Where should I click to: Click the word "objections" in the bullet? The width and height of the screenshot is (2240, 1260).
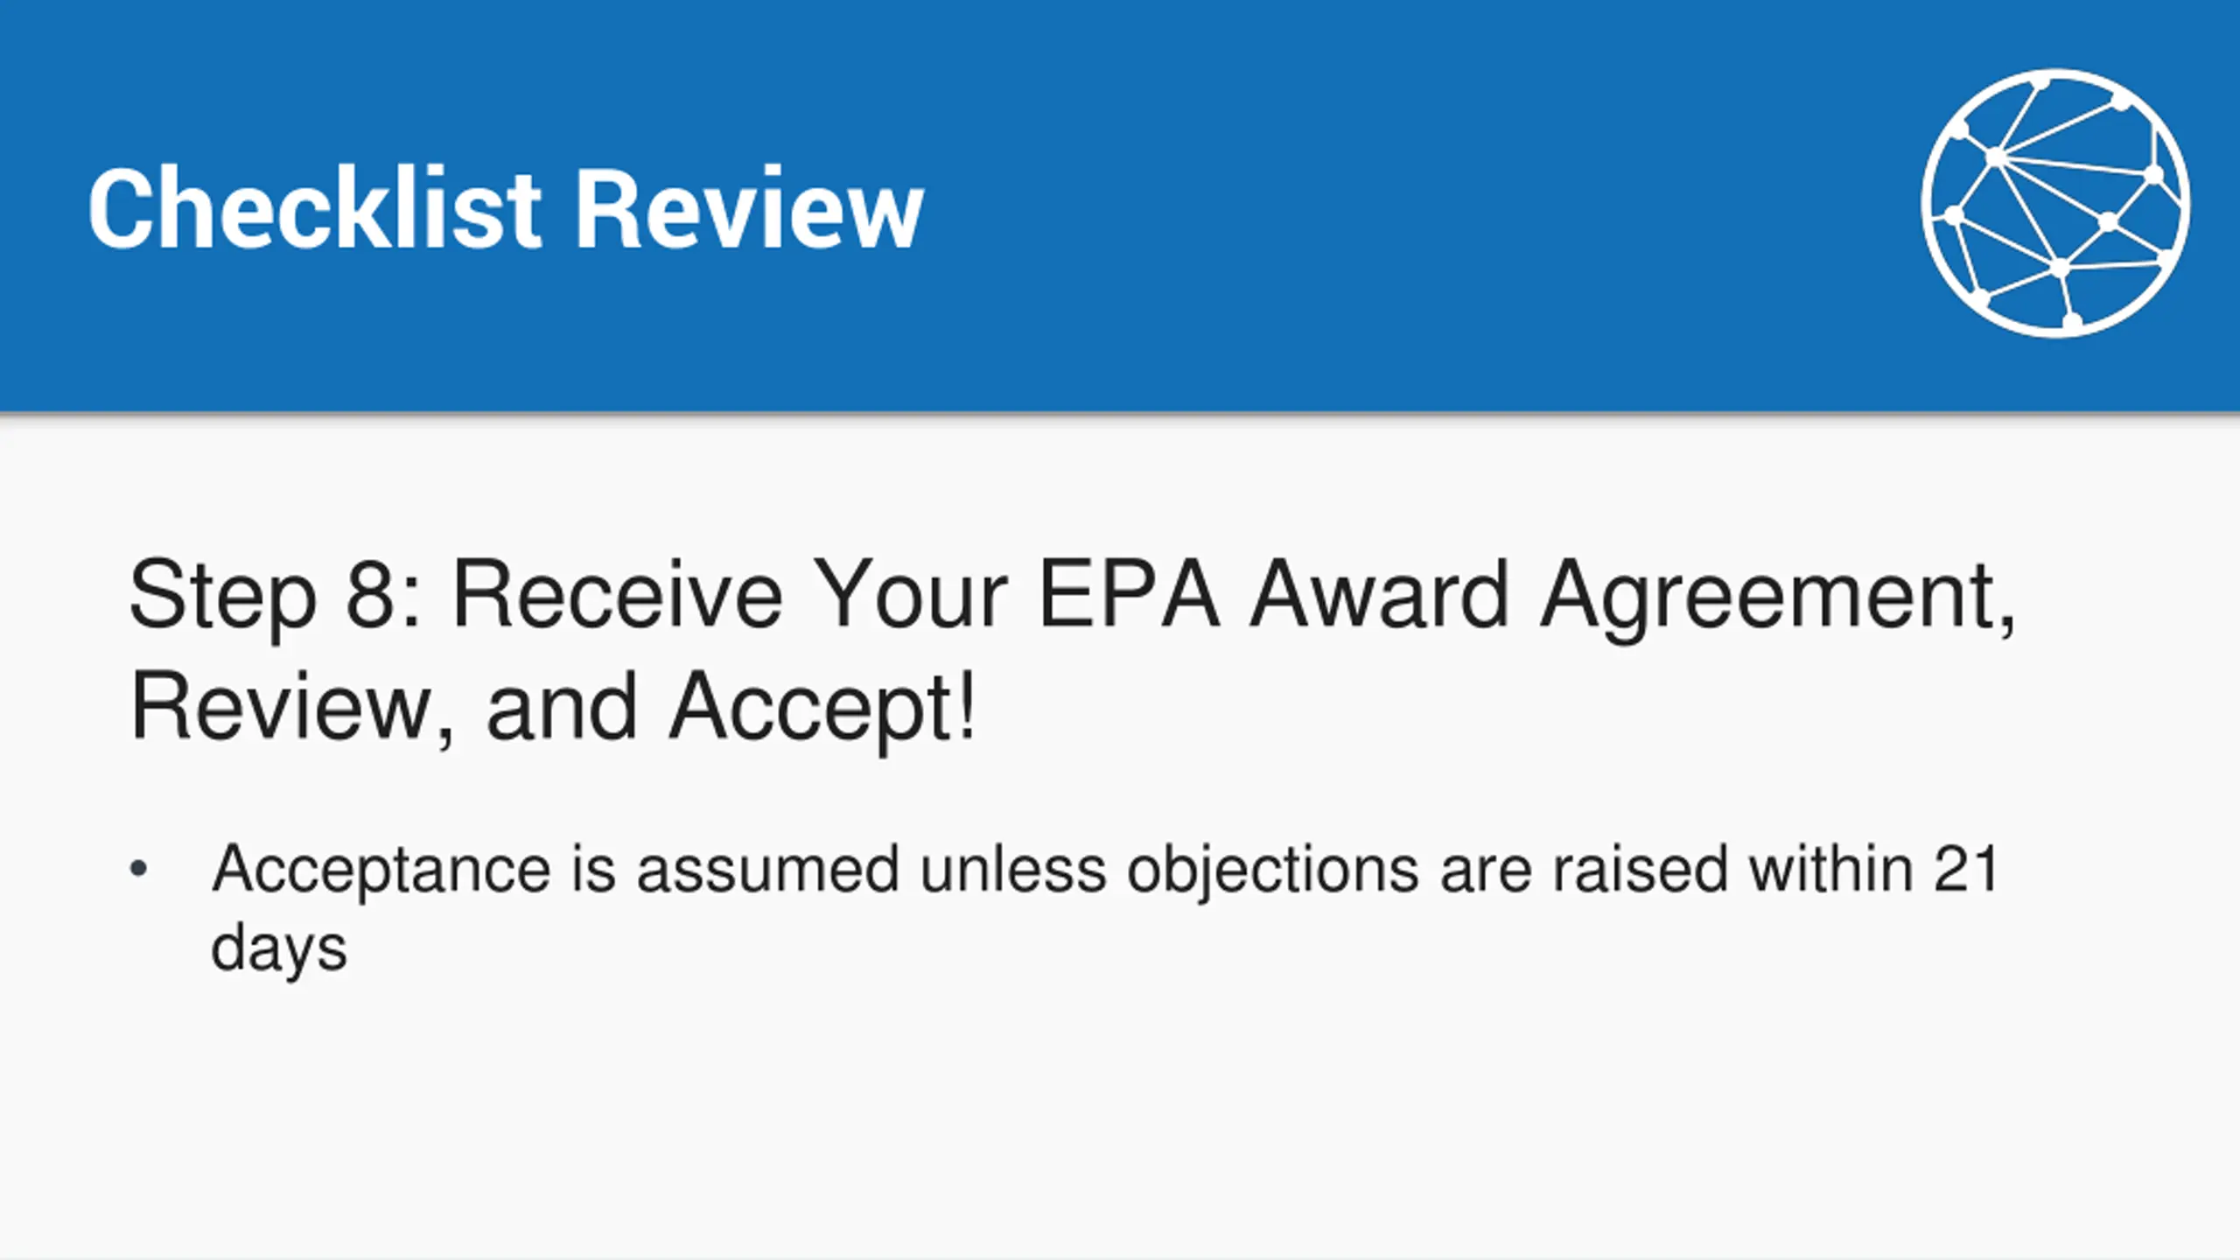(x=1273, y=871)
